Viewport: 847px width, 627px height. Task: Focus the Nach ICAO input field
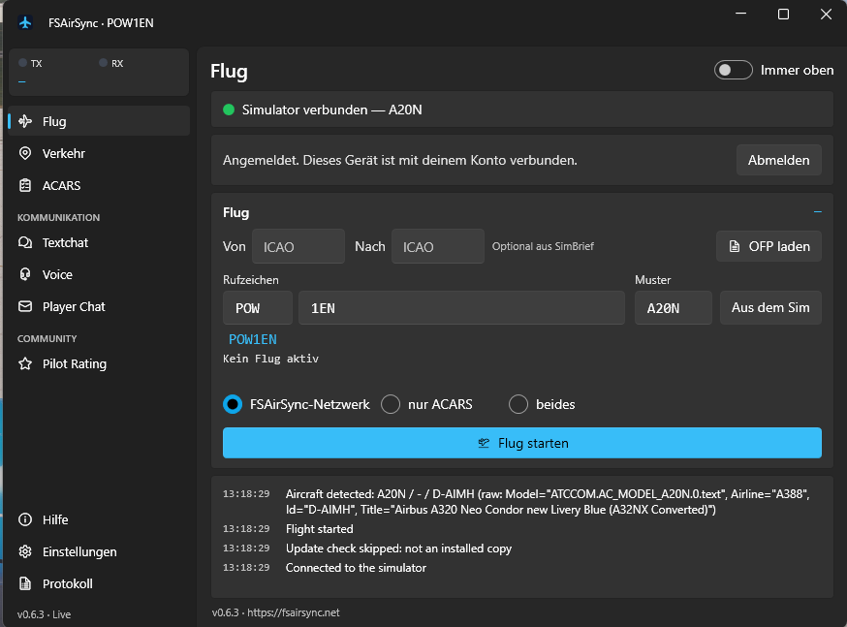(437, 246)
